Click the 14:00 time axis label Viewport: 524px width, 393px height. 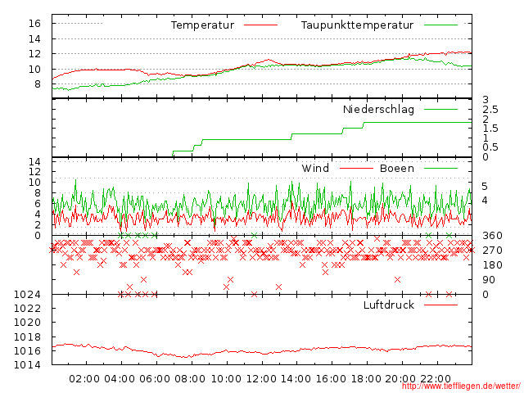296,379
